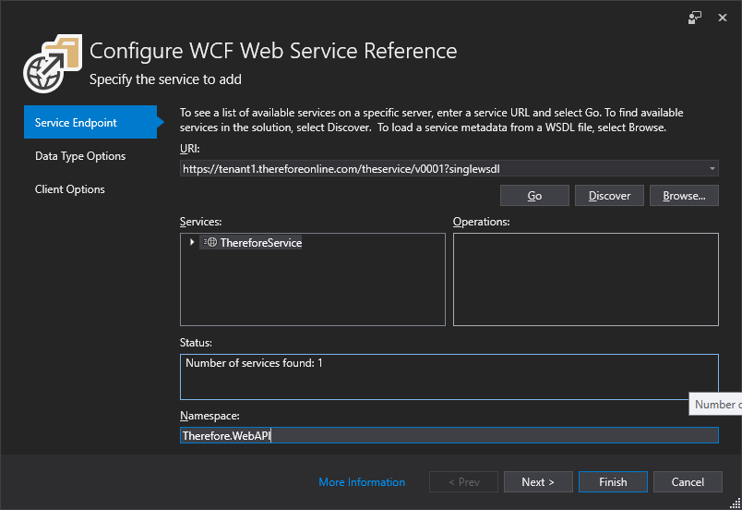Image resolution: width=742 pixels, height=510 pixels.
Task: Focus the Namespace input field
Action: click(449, 435)
